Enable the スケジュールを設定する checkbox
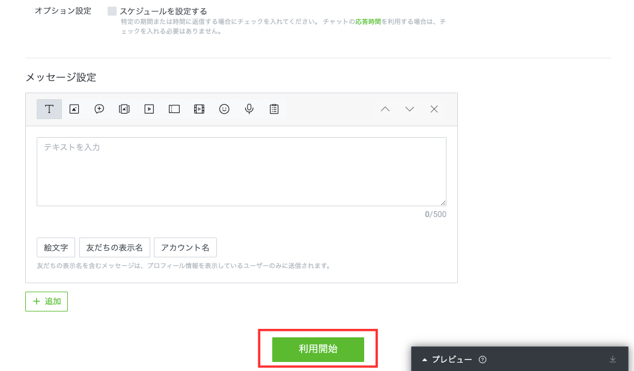The width and height of the screenshot is (634, 371). coord(112,11)
